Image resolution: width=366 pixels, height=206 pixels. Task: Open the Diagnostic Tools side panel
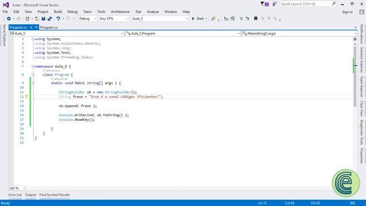click(x=361, y=132)
